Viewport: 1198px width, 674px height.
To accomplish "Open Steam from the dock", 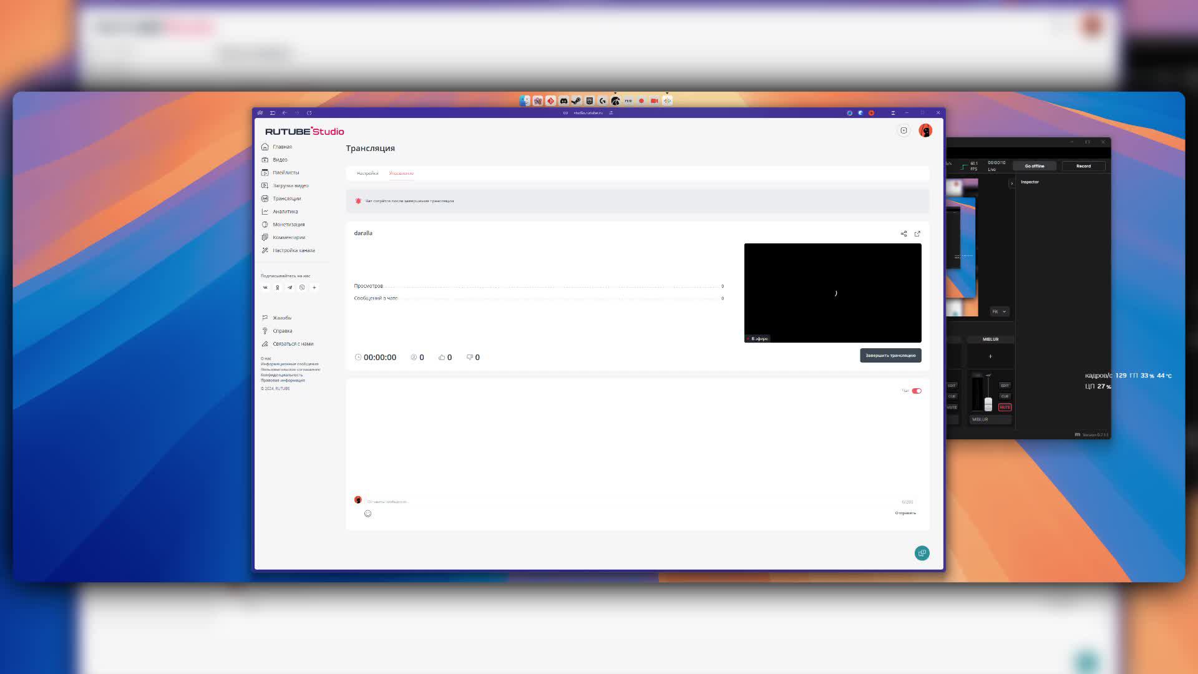I will click(576, 100).
